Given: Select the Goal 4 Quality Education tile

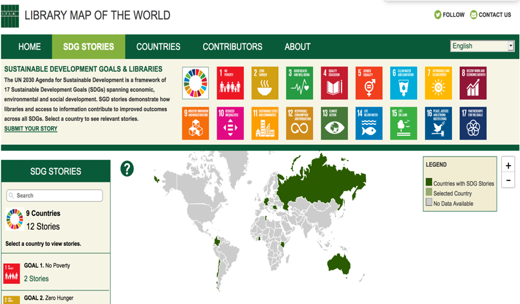Looking at the screenshot, I should point(334,83).
